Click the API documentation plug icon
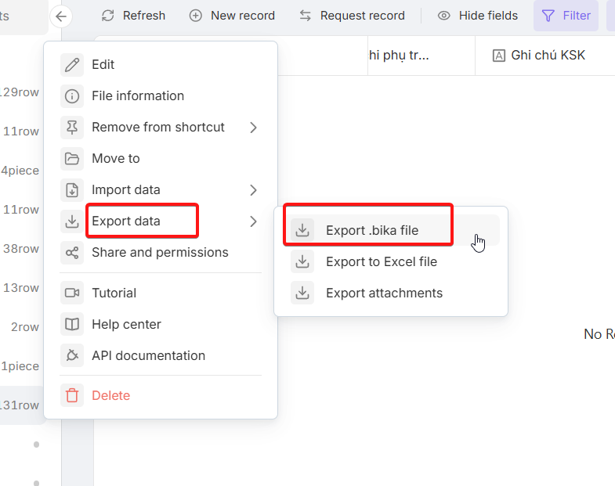Screen dimensions: 615x486 point(72,355)
